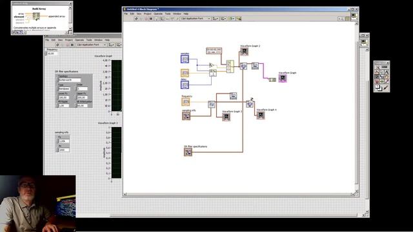The height and width of the screenshot is (232, 413).
Task: Click the VI icon pane in Block Diagram corner
Action: (x=354, y=16)
